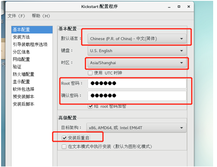Viewport: 217px width, 167px height.
Task: Enable 使用 UTC 时钟 checkbox
Action: [x=90, y=73]
